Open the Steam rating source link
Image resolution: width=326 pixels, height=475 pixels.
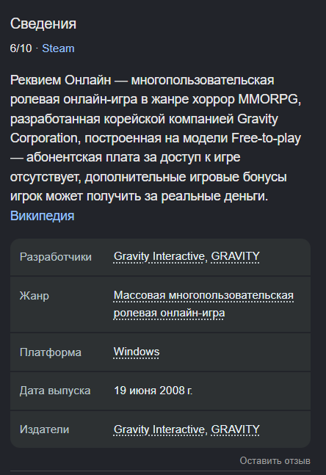(x=58, y=48)
